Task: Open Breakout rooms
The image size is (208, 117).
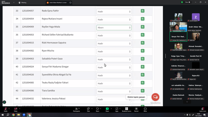Action: click(126, 110)
